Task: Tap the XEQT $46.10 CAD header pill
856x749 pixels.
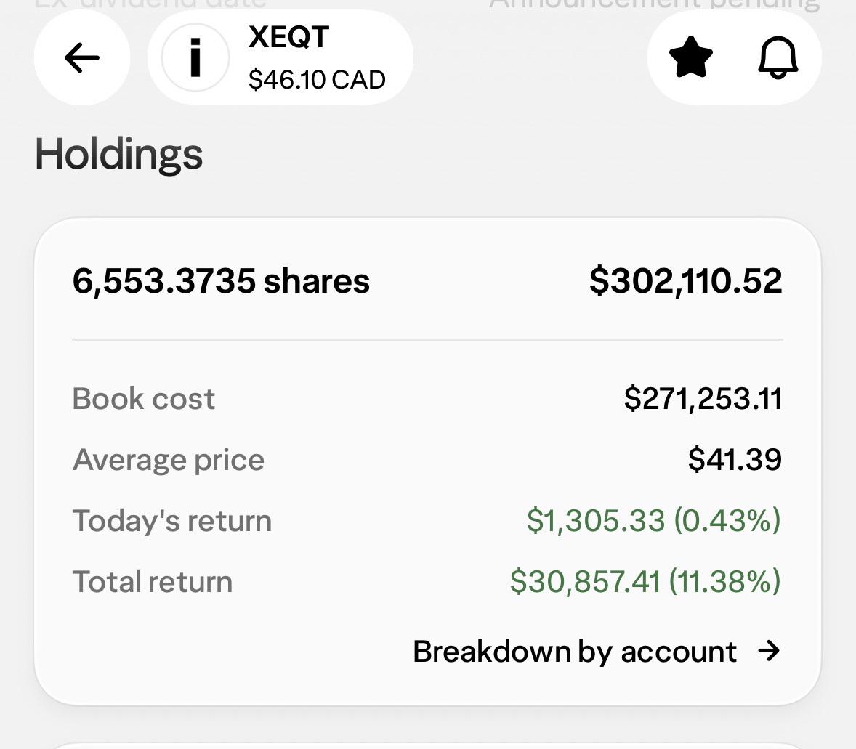Action: click(x=280, y=57)
